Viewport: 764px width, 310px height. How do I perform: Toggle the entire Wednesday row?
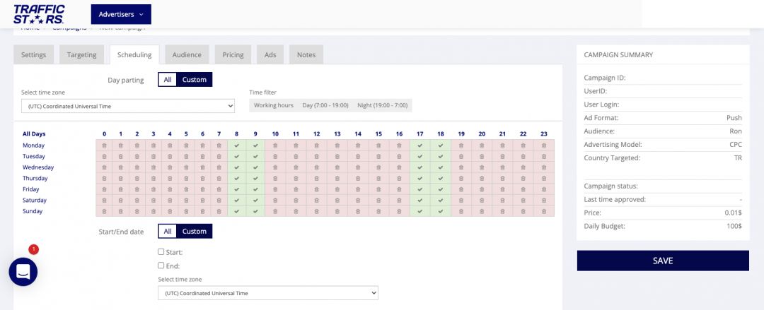tap(38, 167)
